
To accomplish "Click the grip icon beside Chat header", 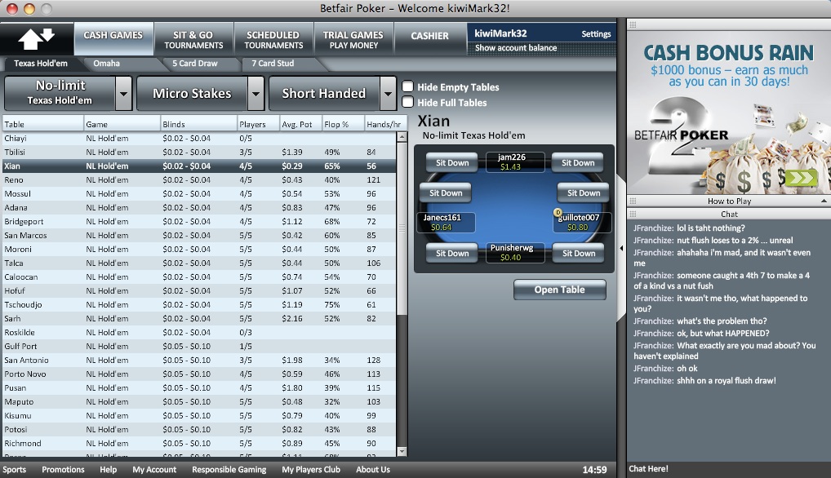I will coord(633,214).
